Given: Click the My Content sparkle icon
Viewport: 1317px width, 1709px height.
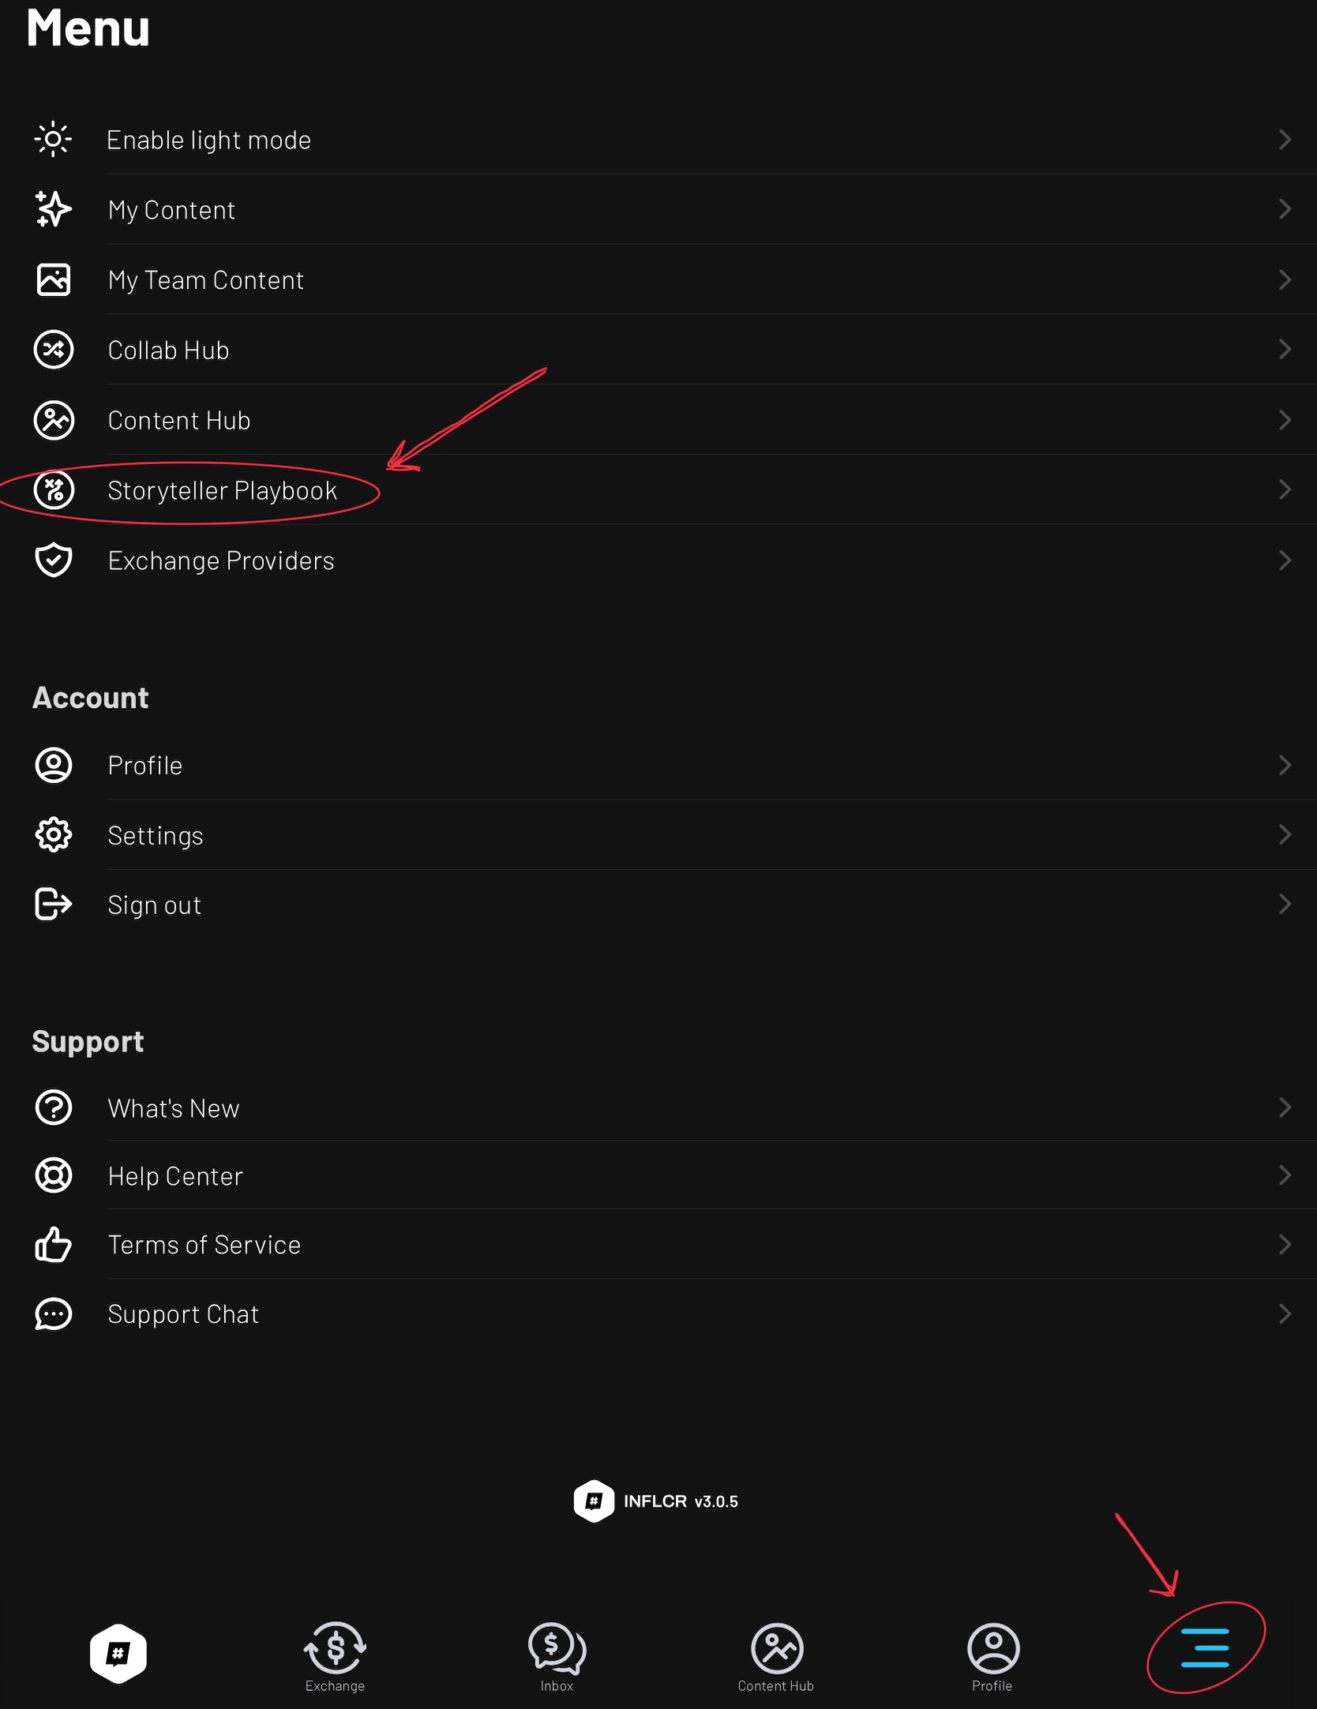Looking at the screenshot, I should (53, 209).
